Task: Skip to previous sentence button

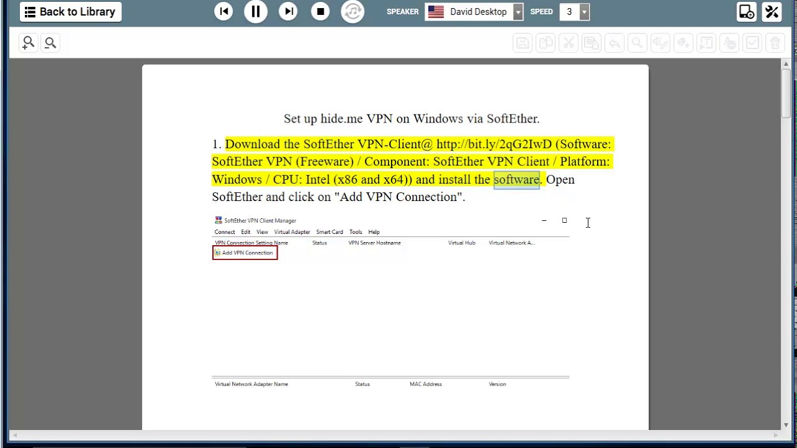Action: [224, 11]
